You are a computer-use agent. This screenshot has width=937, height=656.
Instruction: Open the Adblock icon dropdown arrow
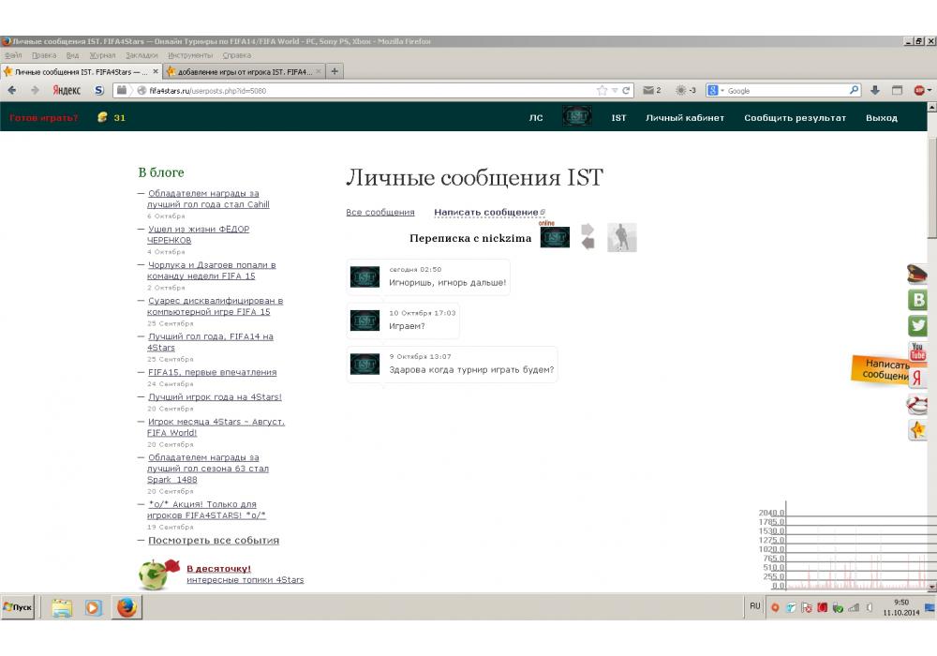point(929,91)
